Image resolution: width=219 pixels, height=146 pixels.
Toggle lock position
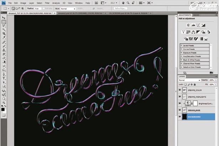pyautogui.click(x=192, y=84)
